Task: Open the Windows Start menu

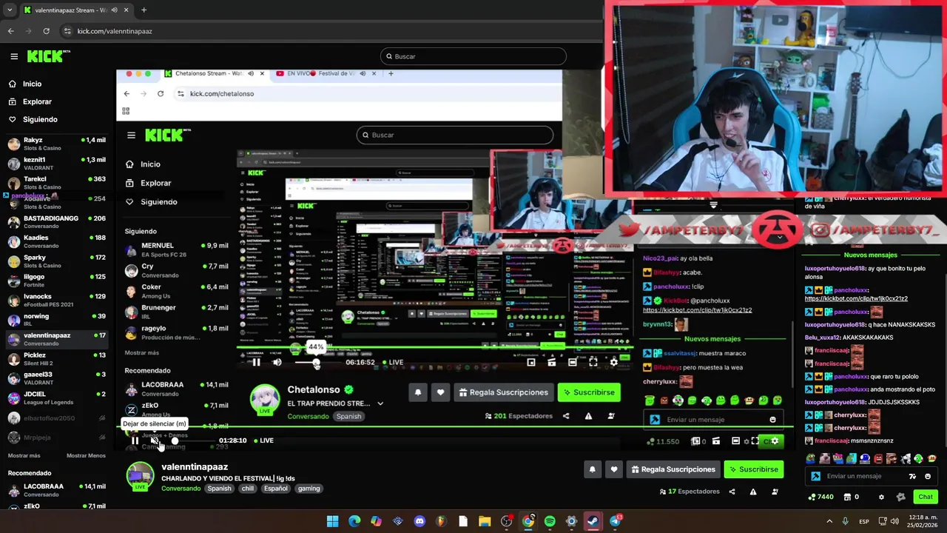Action: point(332,521)
